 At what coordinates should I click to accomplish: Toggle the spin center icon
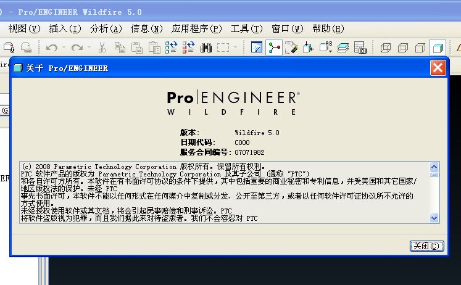(274, 47)
